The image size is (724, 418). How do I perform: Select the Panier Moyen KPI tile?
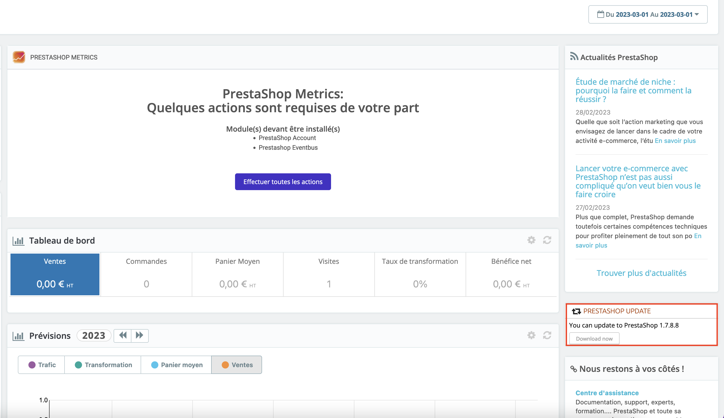pyautogui.click(x=237, y=274)
